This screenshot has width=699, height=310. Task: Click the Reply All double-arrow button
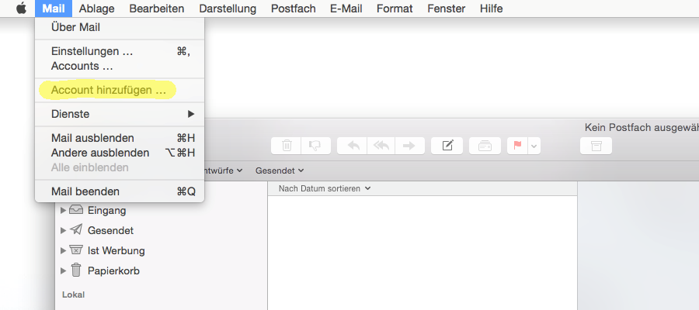coord(381,146)
